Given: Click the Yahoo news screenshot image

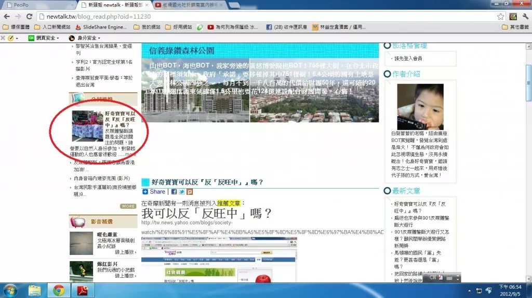Looking at the screenshot, I should tap(219, 260).
